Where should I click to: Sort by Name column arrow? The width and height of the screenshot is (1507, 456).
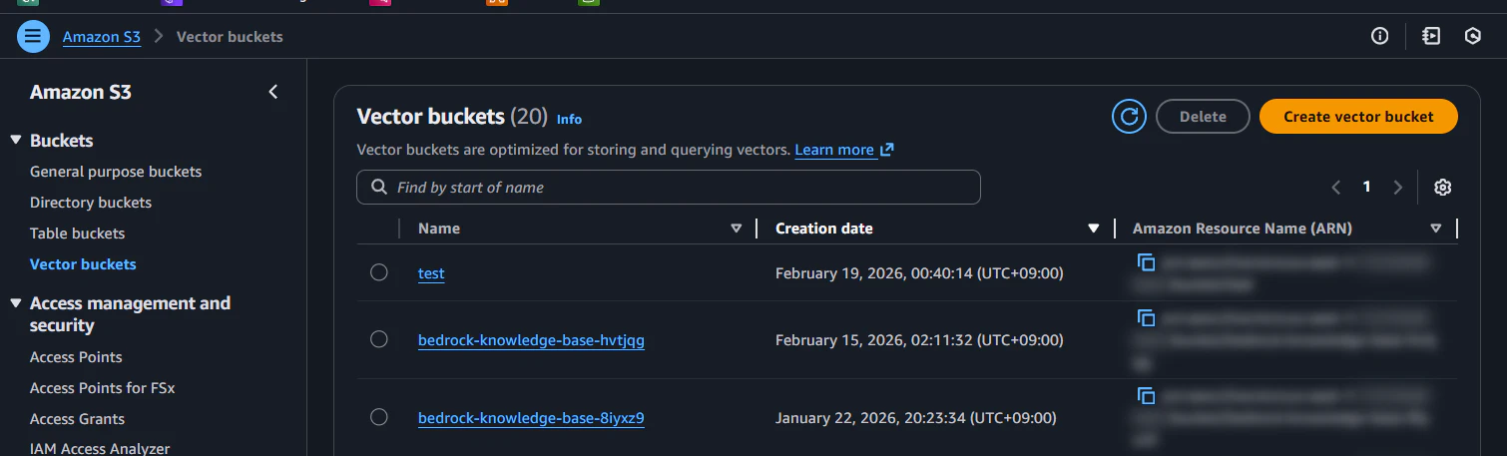point(737,228)
